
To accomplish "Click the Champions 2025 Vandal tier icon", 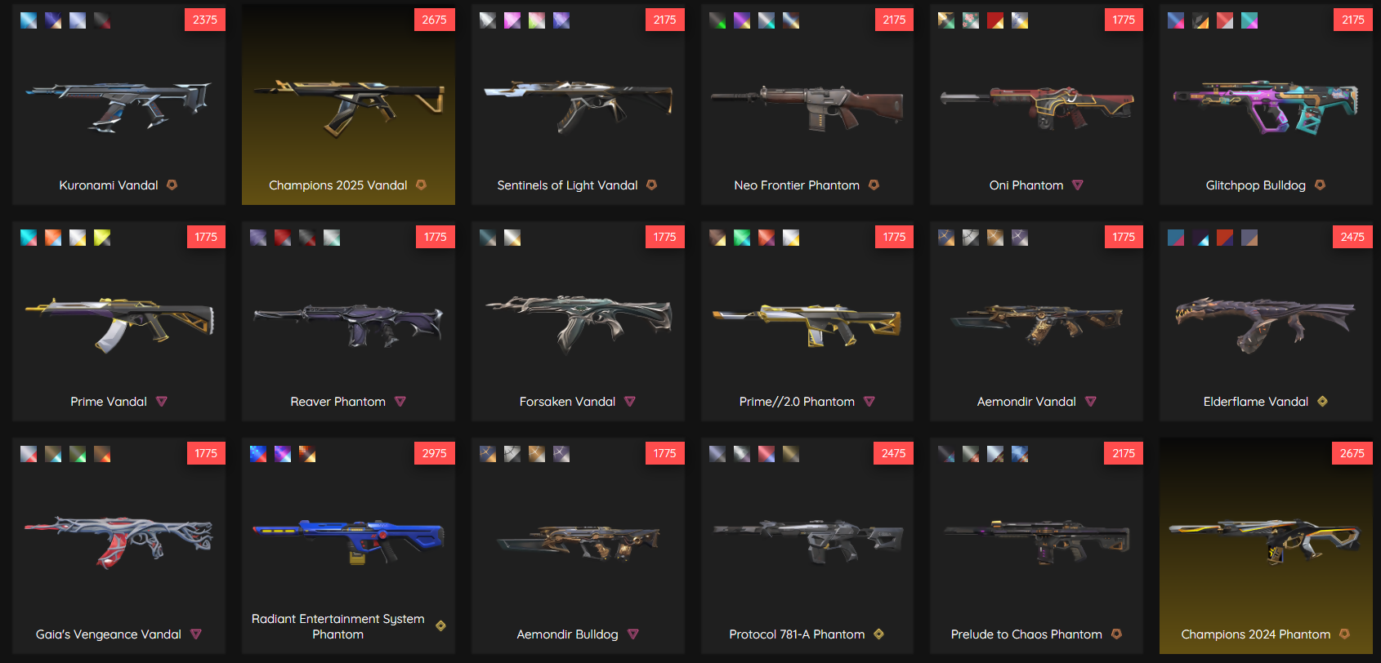I will [421, 185].
